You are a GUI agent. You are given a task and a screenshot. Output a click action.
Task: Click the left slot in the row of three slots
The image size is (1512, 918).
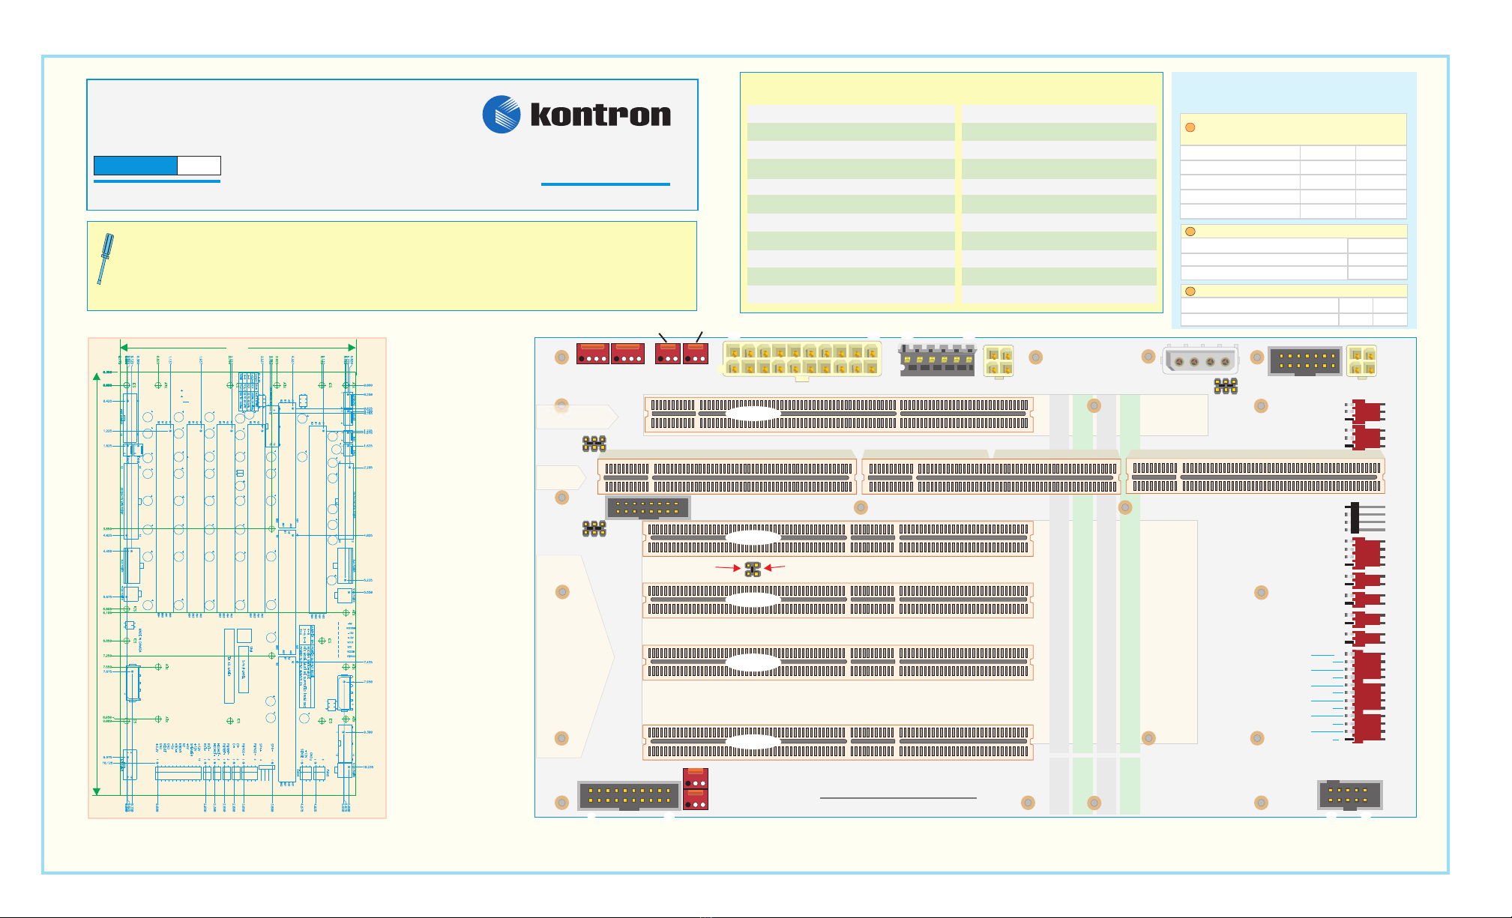tap(727, 477)
